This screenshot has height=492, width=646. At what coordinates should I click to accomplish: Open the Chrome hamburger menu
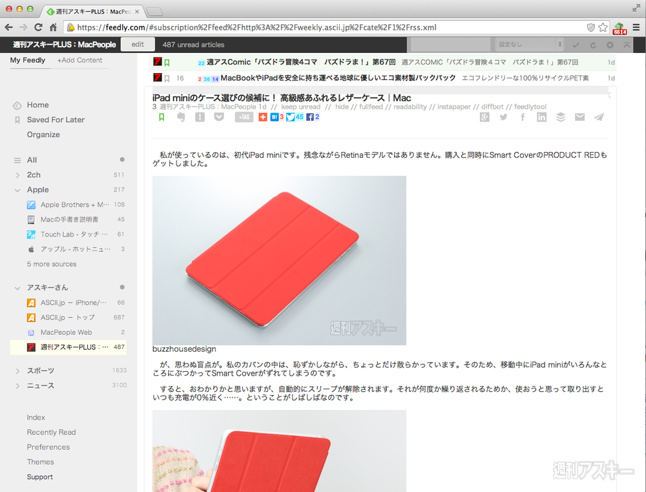click(636, 27)
